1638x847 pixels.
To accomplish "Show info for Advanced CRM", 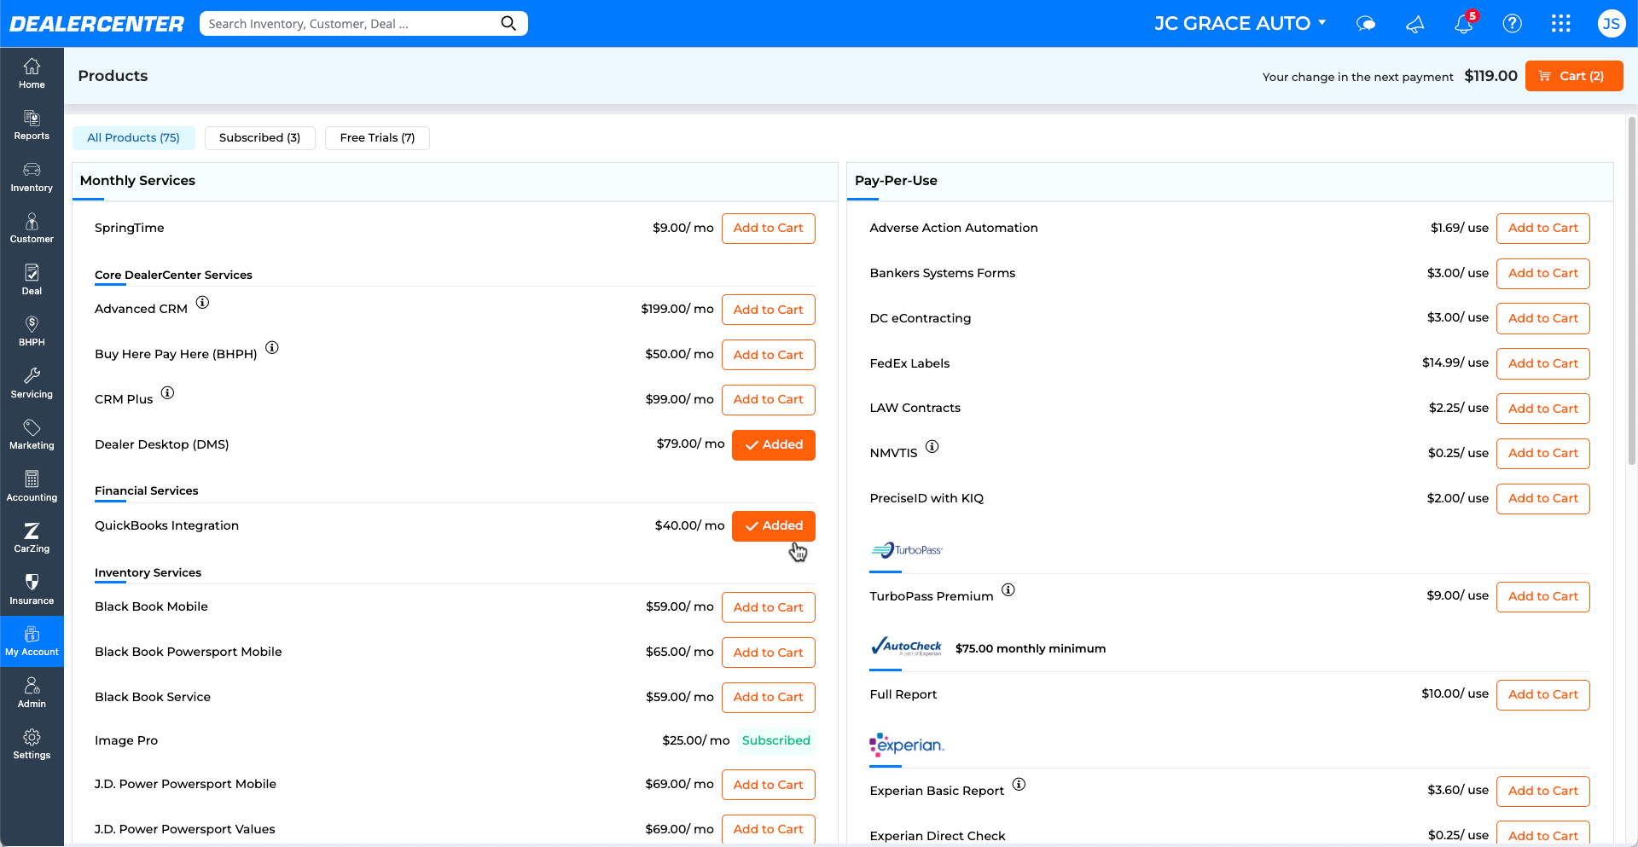I will (202, 303).
